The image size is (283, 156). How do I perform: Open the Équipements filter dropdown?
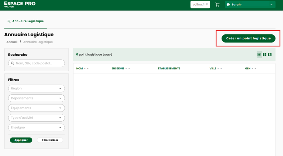tap(37, 108)
